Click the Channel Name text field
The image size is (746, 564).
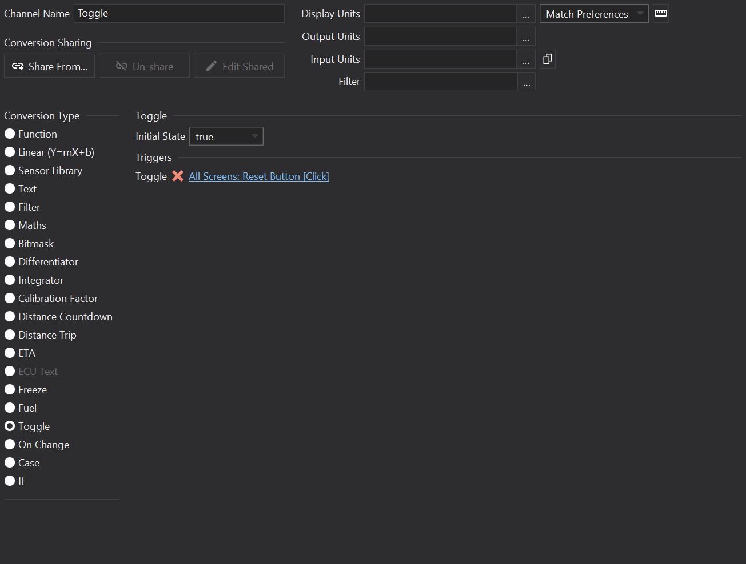pyautogui.click(x=179, y=14)
